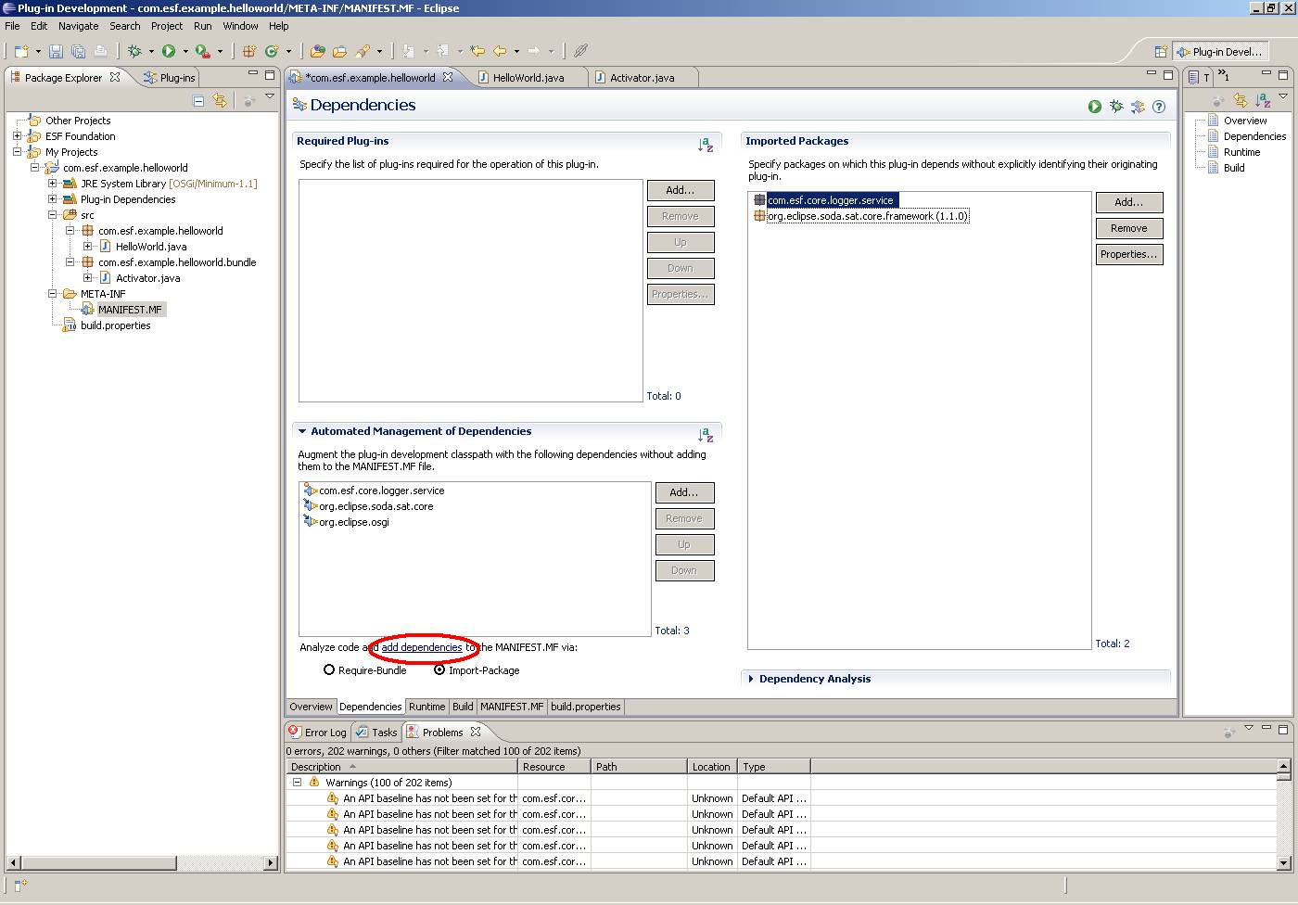
Task: Click Problems view scroll down arrow
Action: (1283, 863)
